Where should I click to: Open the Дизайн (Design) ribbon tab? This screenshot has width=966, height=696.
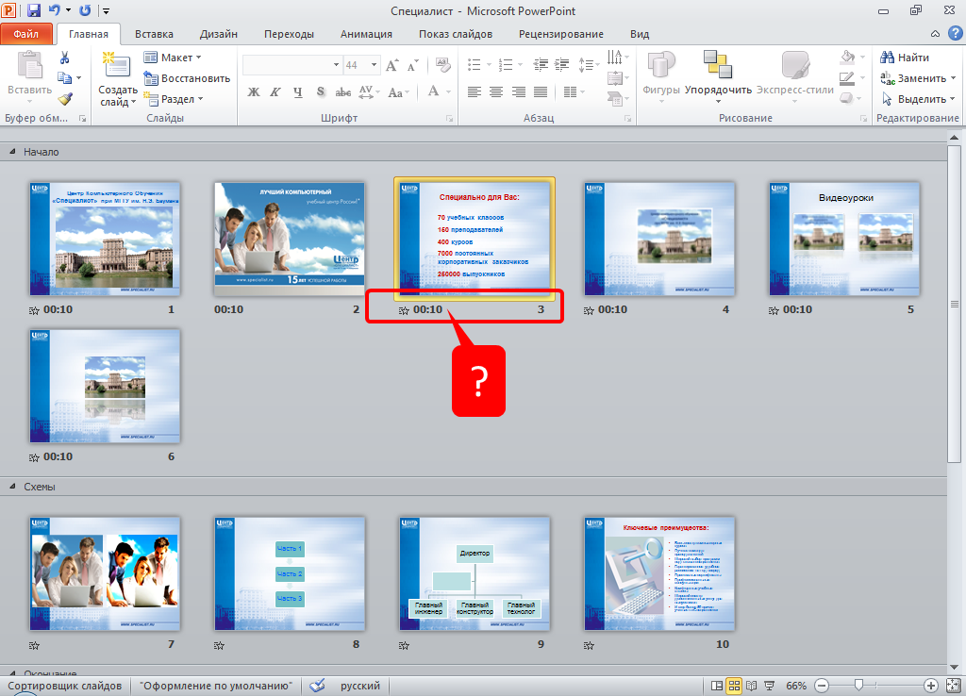tap(218, 34)
